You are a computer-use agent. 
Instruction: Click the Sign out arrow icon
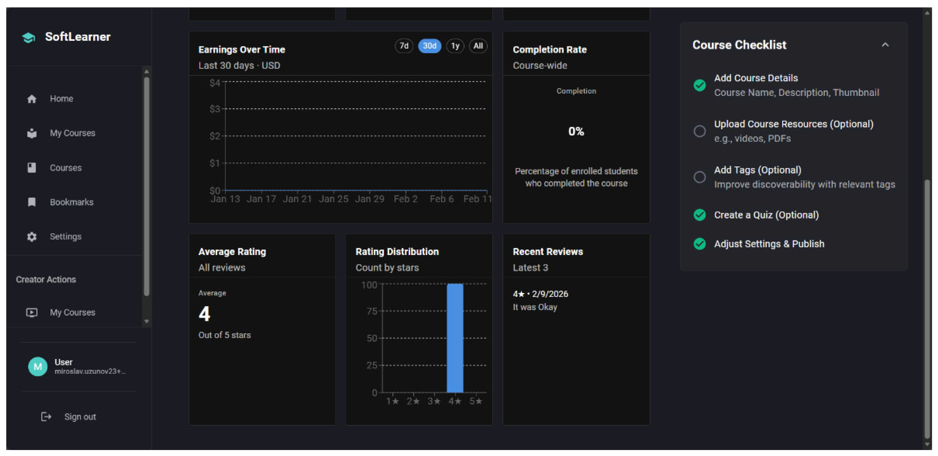46,417
